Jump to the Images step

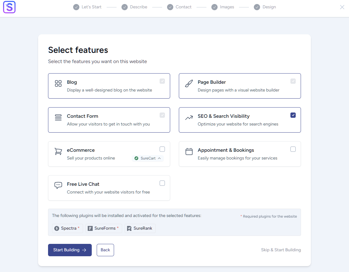click(x=223, y=7)
